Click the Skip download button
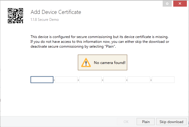Screen dimensions: 189x127 click(171, 122)
